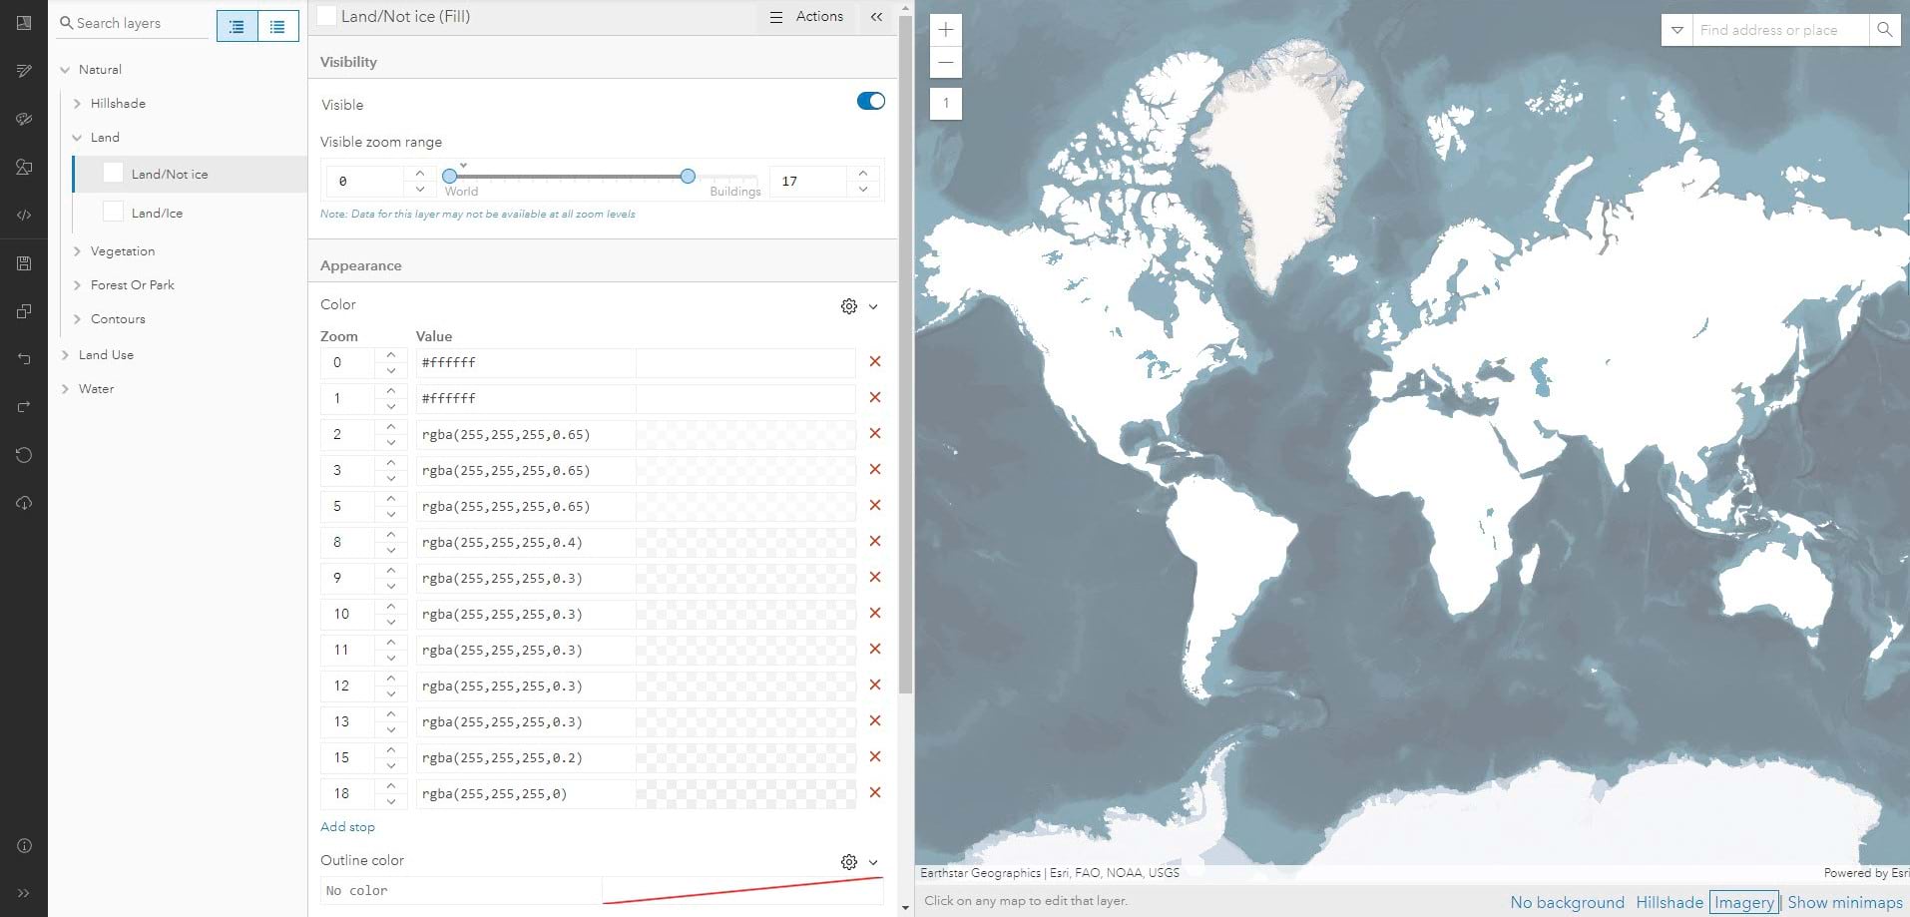Open the Color settings gear
Image resolution: width=1910 pixels, height=917 pixels.
point(849,306)
